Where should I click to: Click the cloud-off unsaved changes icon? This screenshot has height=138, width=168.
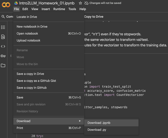tap(86, 3)
